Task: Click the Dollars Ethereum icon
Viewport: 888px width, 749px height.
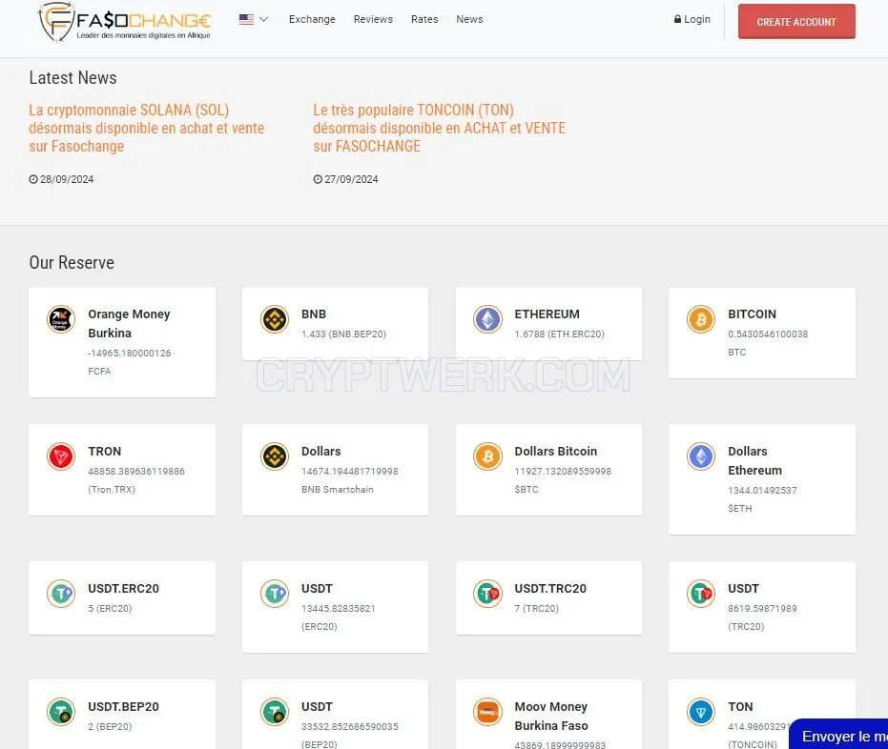Action: (x=701, y=456)
